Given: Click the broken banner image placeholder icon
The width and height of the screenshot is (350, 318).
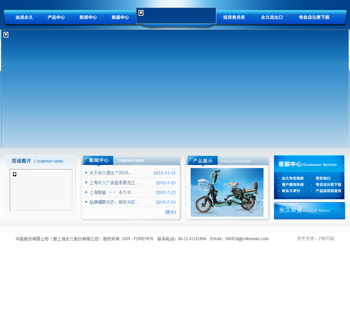Looking at the screenshot, I should pyautogui.click(x=6, y=35).
